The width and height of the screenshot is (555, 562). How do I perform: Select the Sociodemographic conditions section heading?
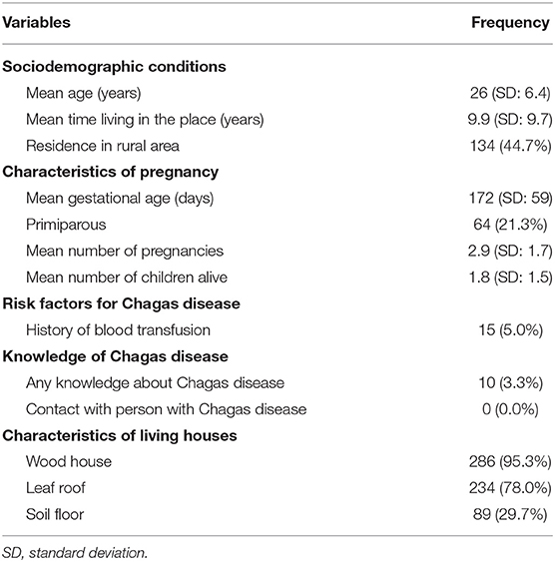[114, 67]
